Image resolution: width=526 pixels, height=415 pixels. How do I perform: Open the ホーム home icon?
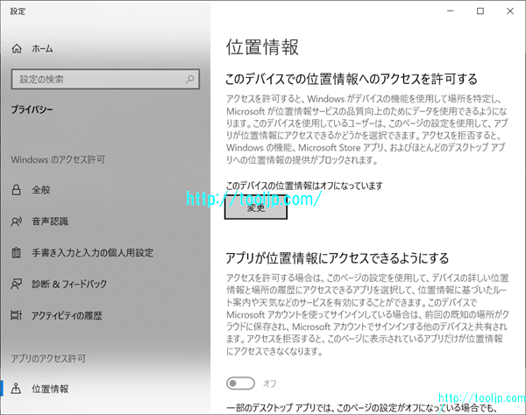tap(17, 48)
